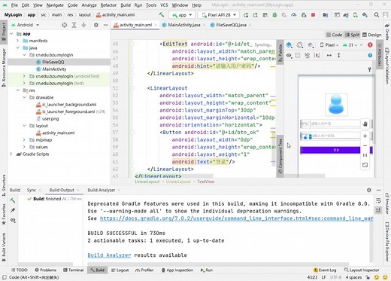Click the pan hand tool in preview

(x=365, y=124)
